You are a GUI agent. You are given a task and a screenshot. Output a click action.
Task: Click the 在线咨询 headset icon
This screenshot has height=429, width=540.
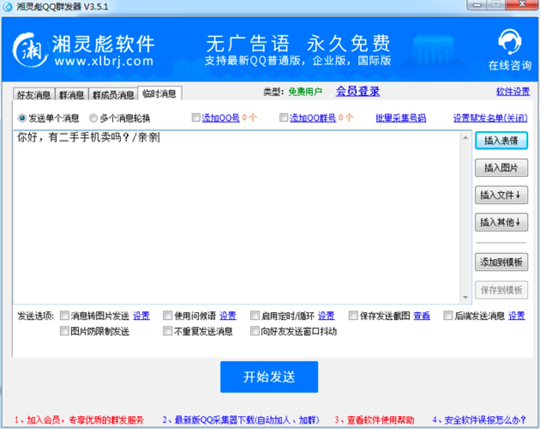[510, 42]
